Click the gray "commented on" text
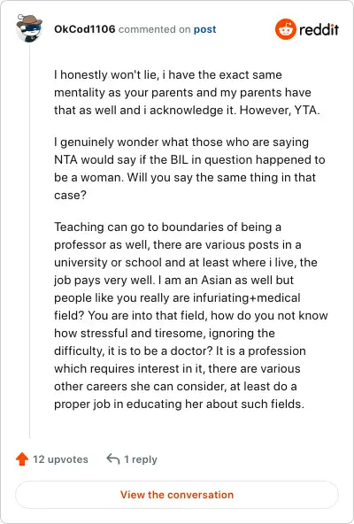 click(x=155, y=29)
